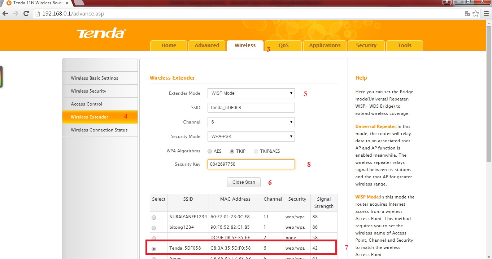The image size is (492, 259).
Task: Click the Tenda logo
Action: coord(101,33)
